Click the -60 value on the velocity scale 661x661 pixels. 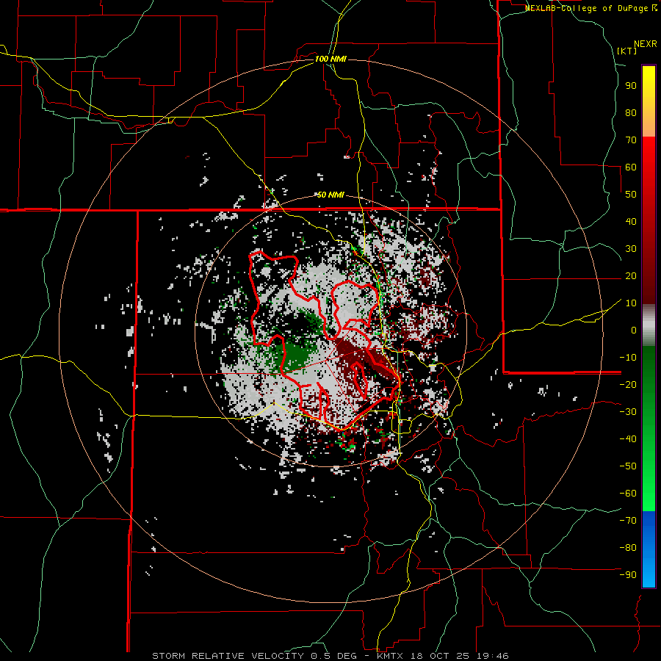(x=628, y=494)
